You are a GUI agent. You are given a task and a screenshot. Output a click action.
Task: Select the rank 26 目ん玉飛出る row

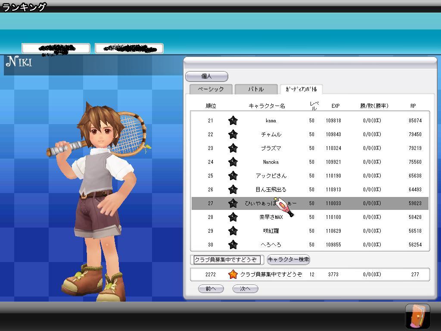pos(310,190)
